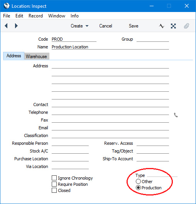Click the Stock A/C input field
The image size is (196, 204).
coord(70,151)
